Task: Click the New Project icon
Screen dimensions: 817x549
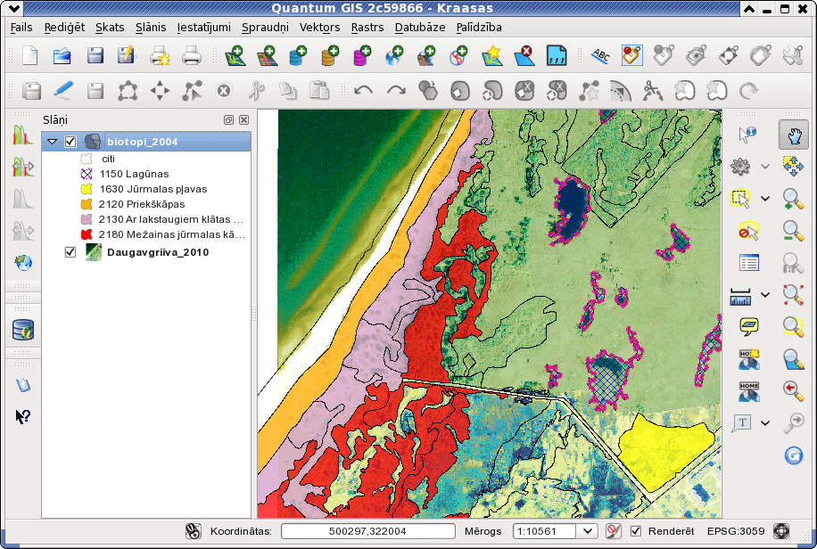Action: [x=29, y=55]
